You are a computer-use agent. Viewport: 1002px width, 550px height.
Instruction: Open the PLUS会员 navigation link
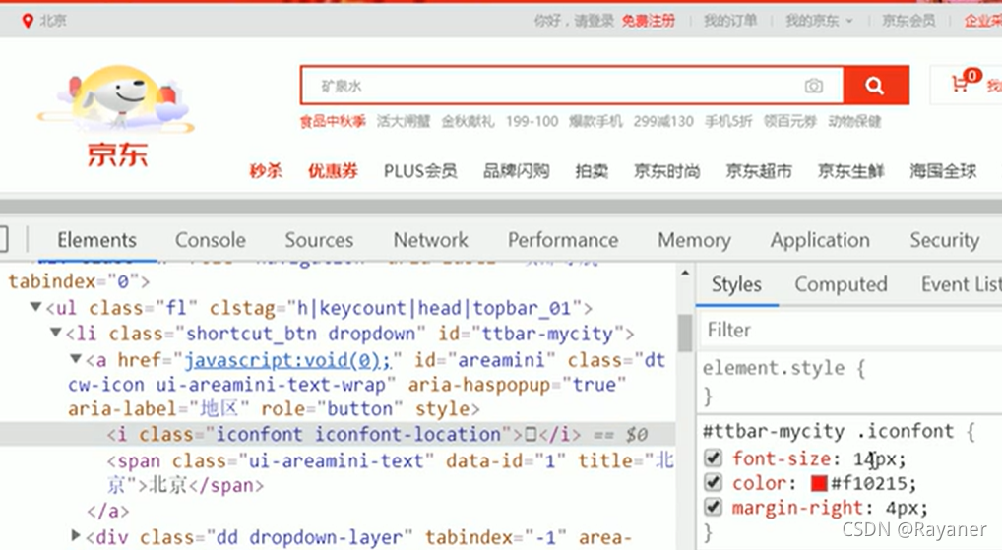(x=420, y=171)
